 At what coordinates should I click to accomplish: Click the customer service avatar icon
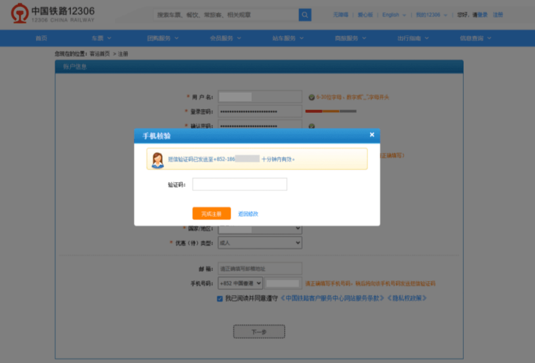coord(158,159)
